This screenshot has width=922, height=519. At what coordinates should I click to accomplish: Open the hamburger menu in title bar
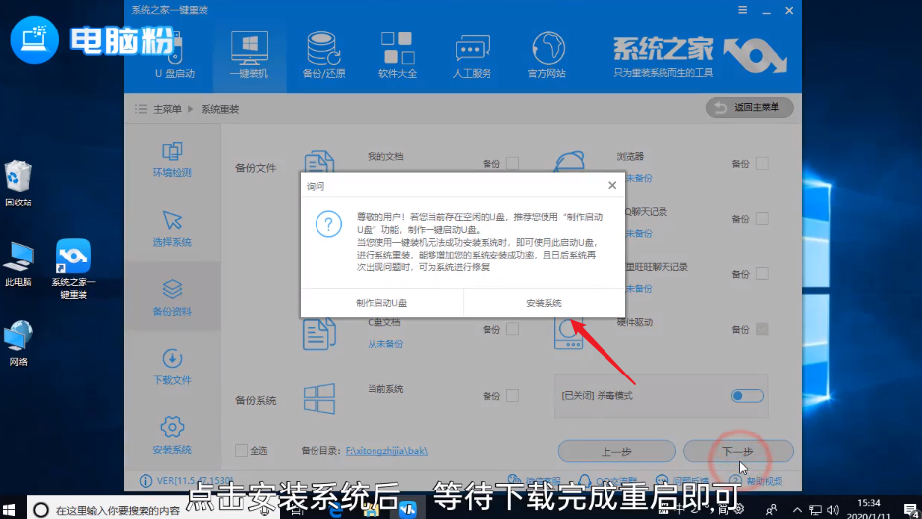(743, 10)
